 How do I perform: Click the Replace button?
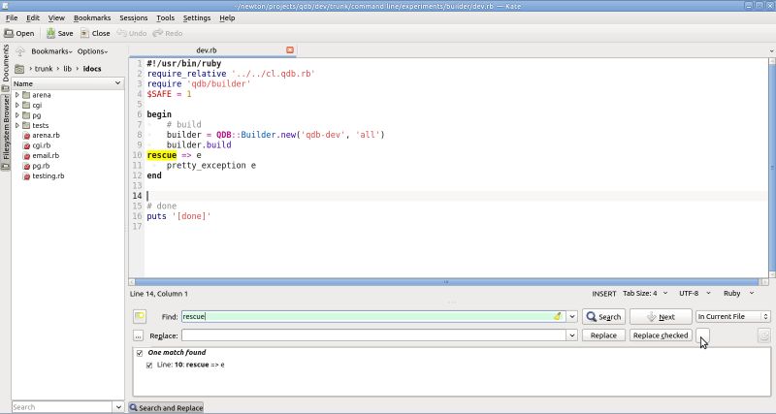pos(603,335)
